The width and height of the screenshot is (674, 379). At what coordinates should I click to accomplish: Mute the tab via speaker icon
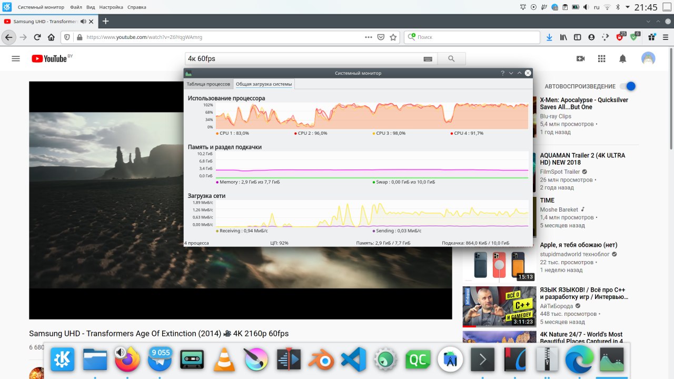tap(83, 21)
